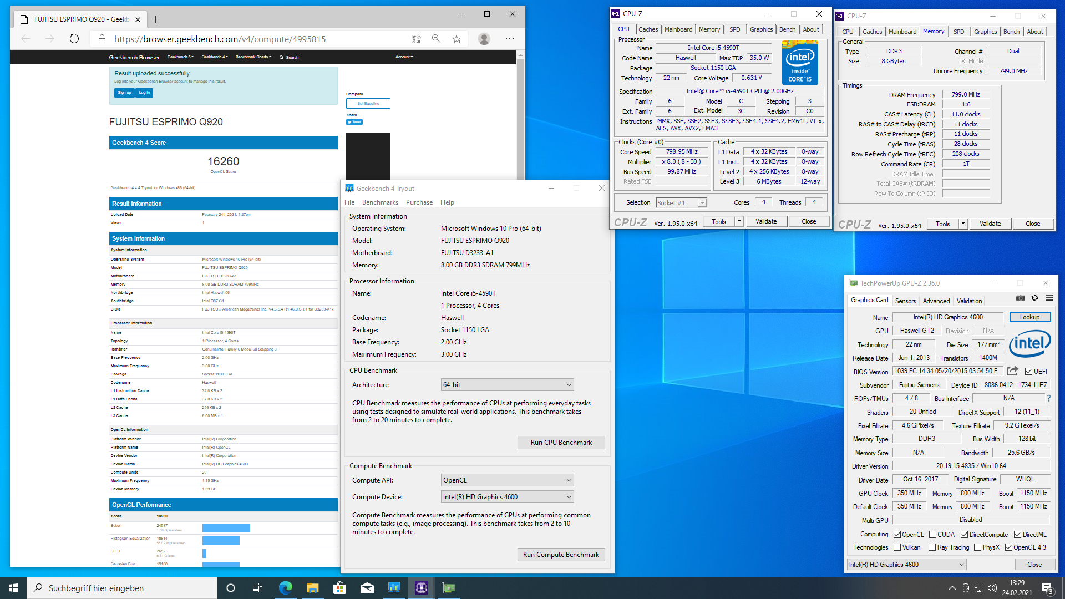Close the FUJITSU ESPRIMO Q920 browser tab

(138, 19)
